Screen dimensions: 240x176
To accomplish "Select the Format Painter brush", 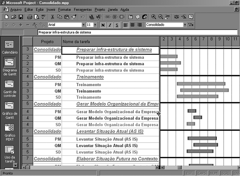I will tap(74, 17).
